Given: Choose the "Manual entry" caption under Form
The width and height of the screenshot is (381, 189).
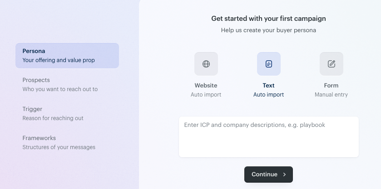Looking at the screenshot, I should tap(332, 95).
